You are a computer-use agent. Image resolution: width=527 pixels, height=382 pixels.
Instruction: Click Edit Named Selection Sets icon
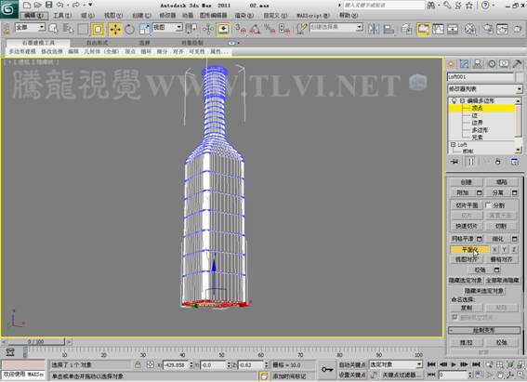(x=302, y=29)
